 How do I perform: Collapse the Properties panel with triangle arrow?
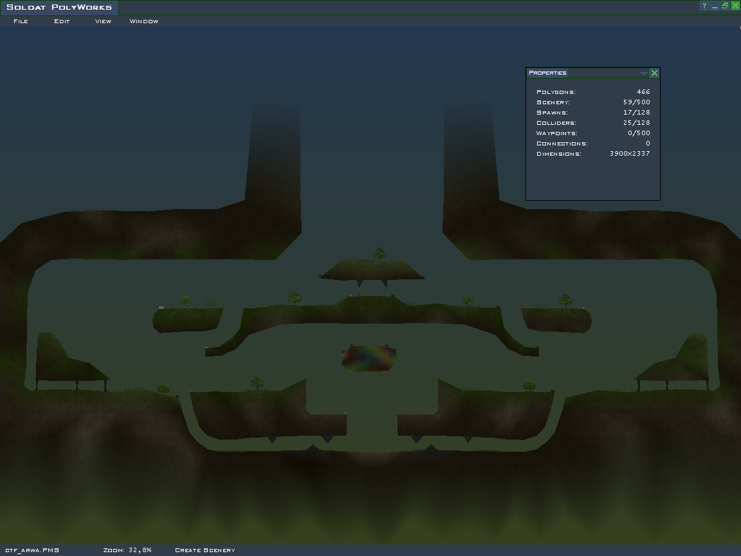(644, 73)
